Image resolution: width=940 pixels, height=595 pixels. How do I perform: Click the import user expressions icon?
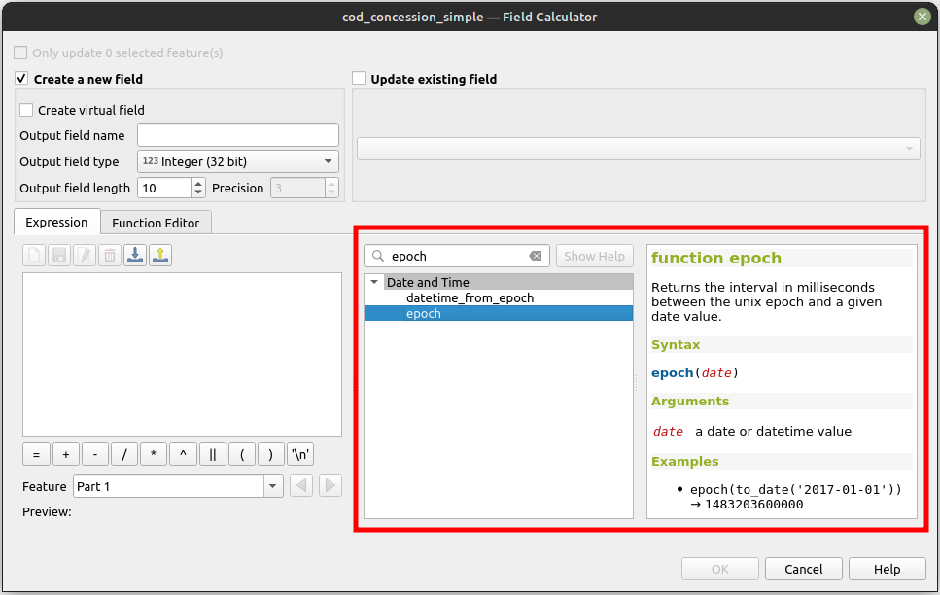point(136,255)
